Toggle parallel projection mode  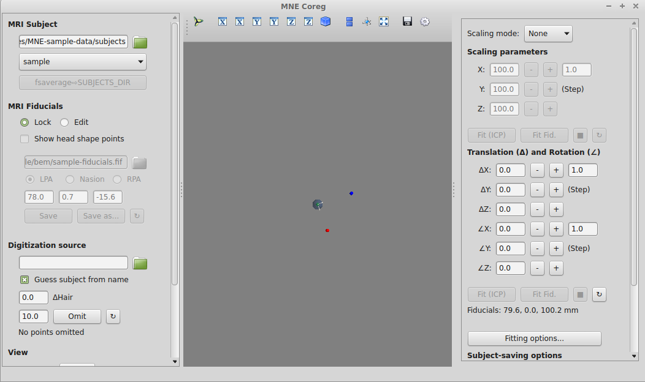349,21
